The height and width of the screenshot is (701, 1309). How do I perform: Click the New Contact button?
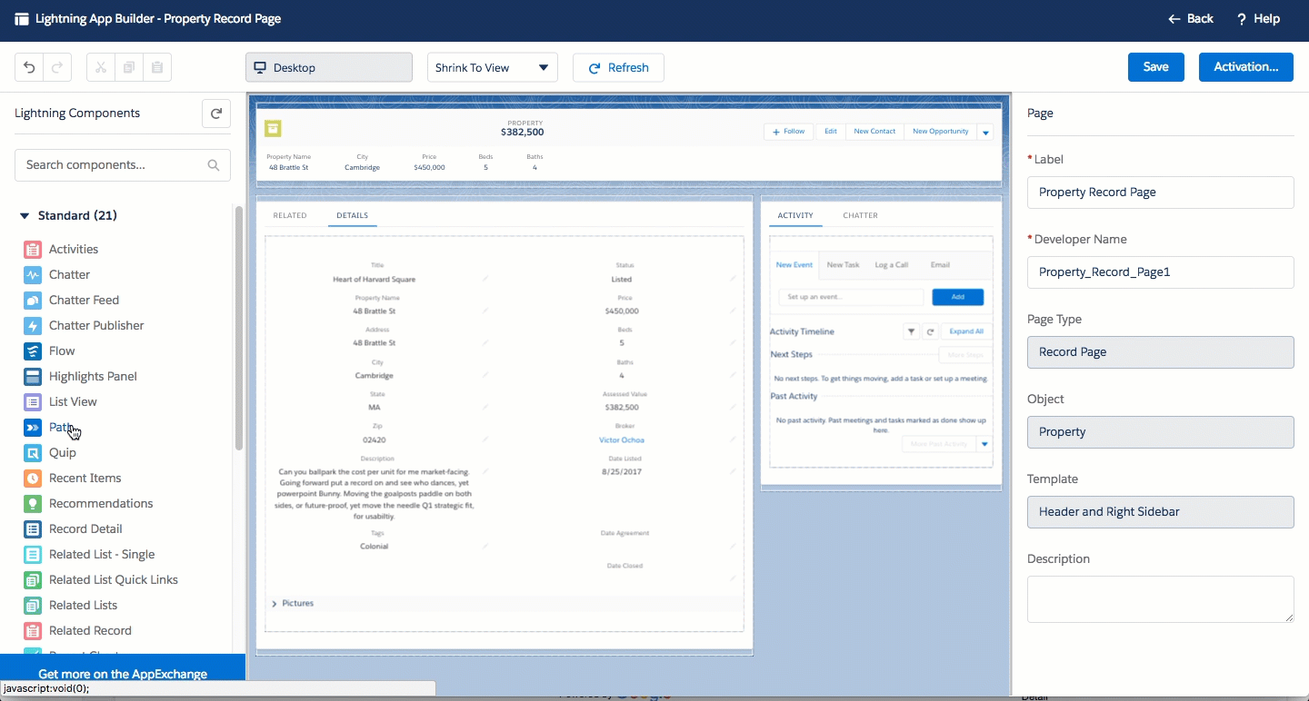pyautogui.click(x=874, y=132)
